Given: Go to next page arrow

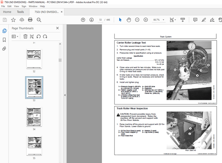Looking at the screenshot, I should (x=91, y=20).
